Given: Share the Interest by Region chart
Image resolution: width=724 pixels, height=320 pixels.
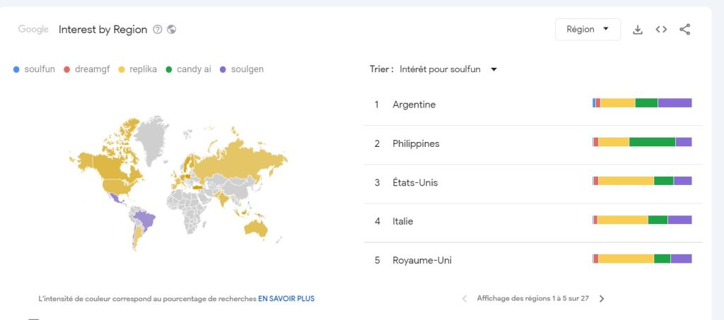Looking at the screenshot, I should 684,30.
